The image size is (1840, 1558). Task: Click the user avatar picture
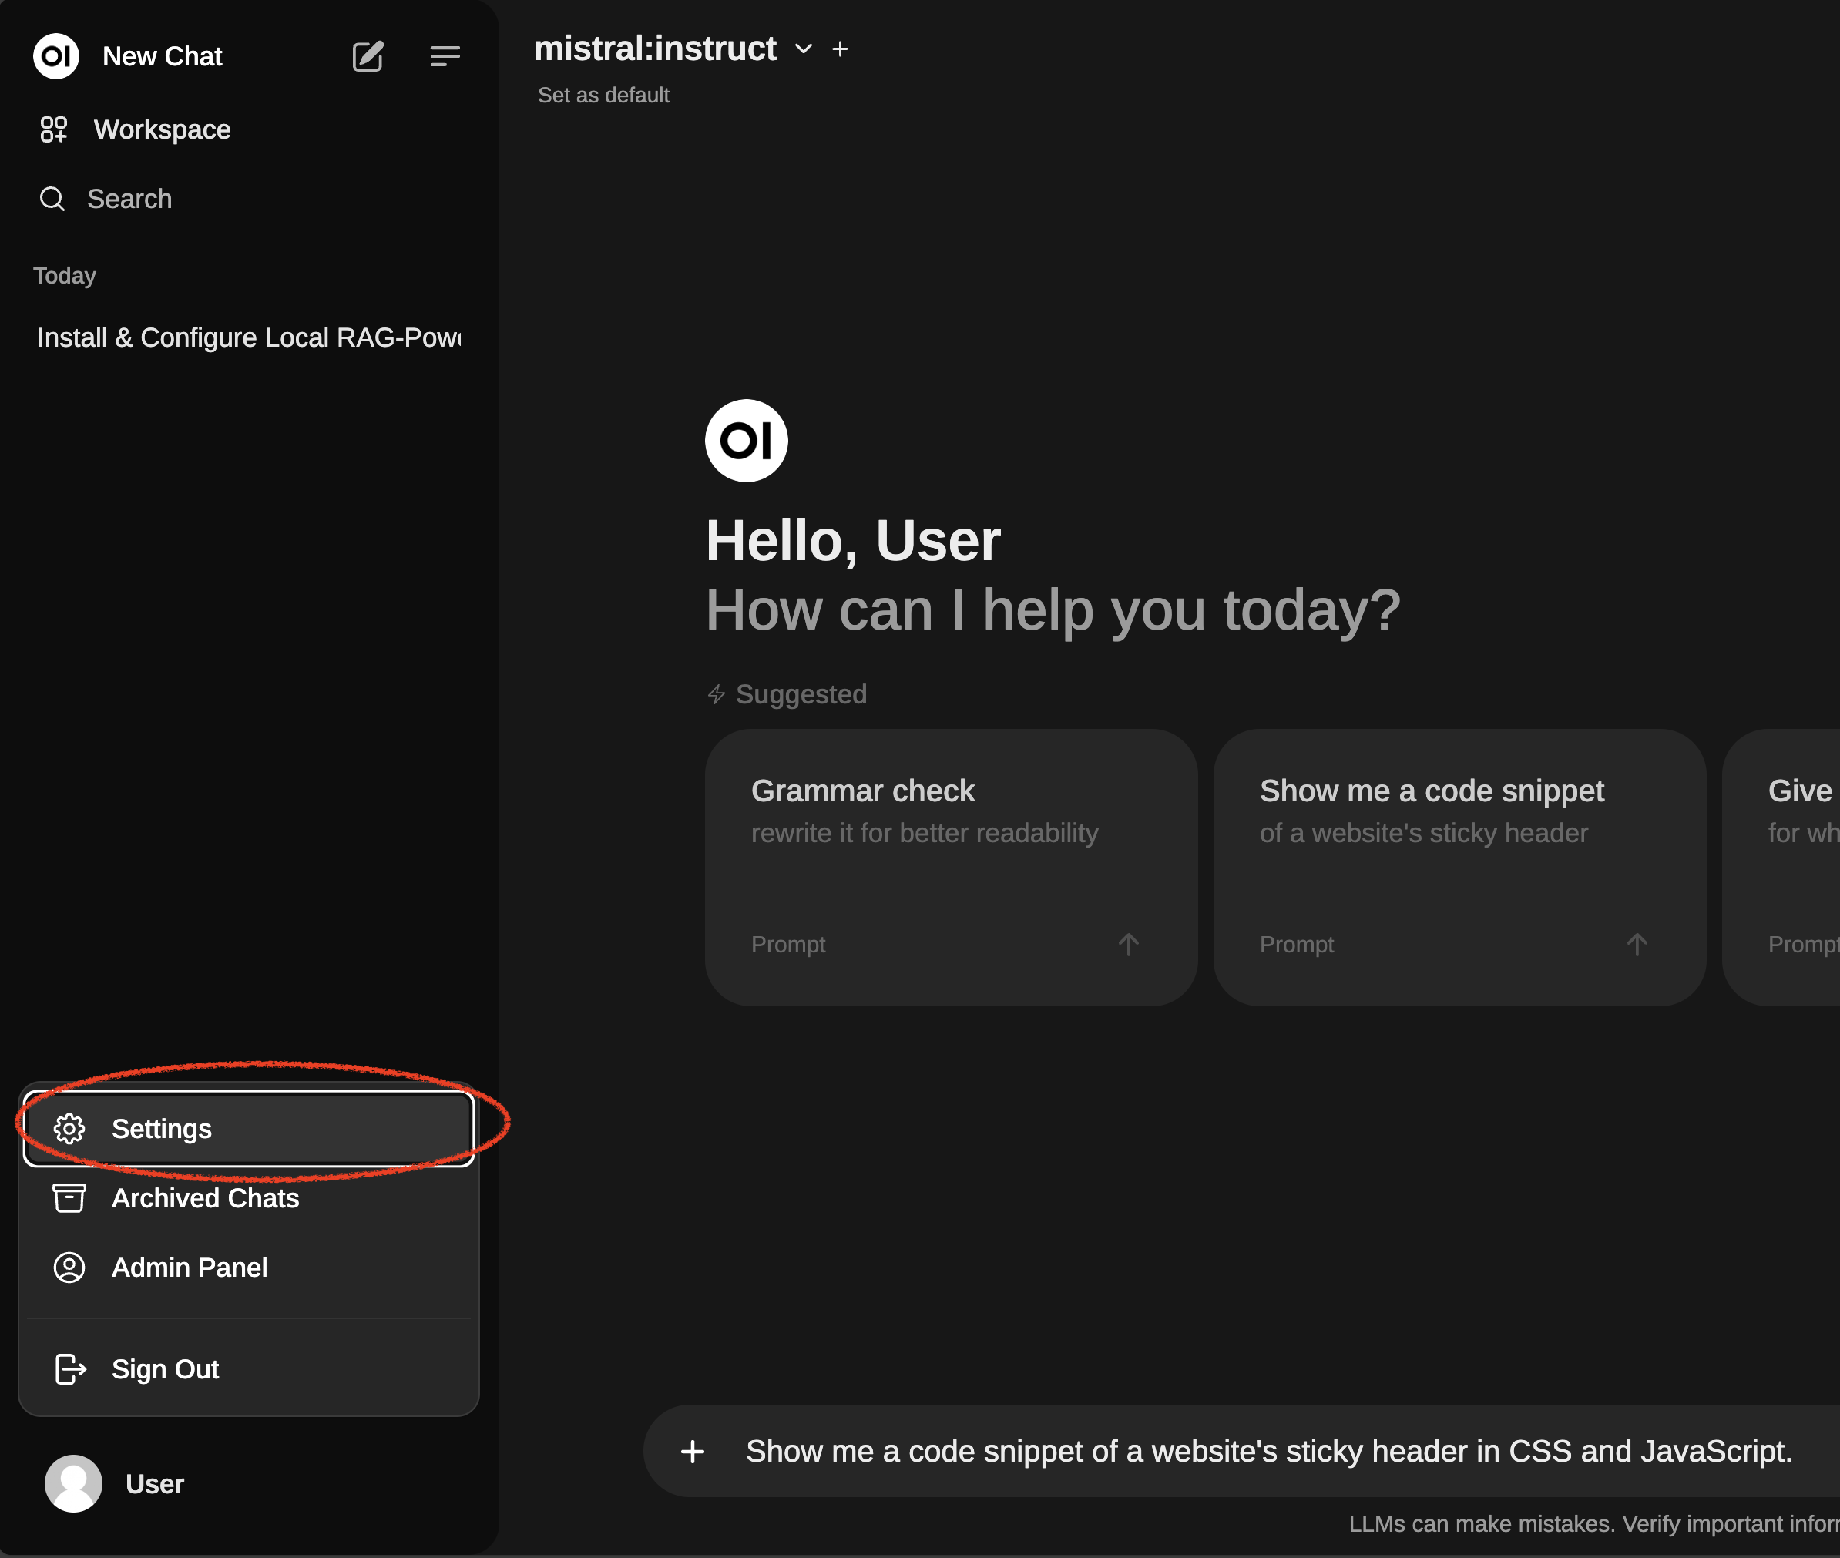(73, 1483)
